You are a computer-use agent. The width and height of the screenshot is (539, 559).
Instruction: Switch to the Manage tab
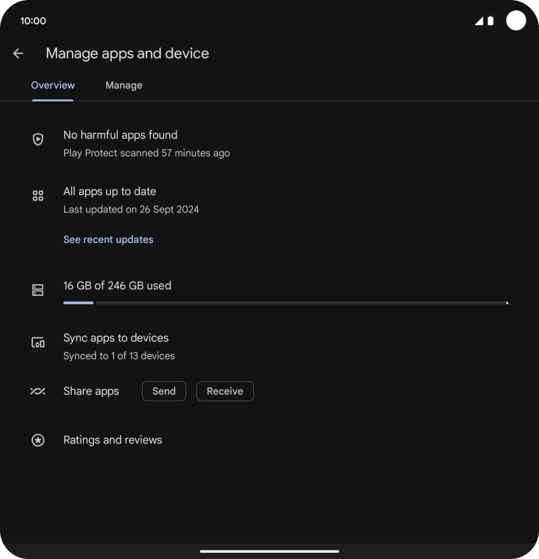[x=123, y=85]
